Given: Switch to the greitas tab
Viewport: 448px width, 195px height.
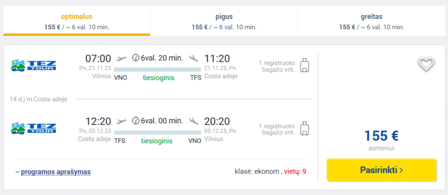Looking at the screenshot, I should point(371,21).
